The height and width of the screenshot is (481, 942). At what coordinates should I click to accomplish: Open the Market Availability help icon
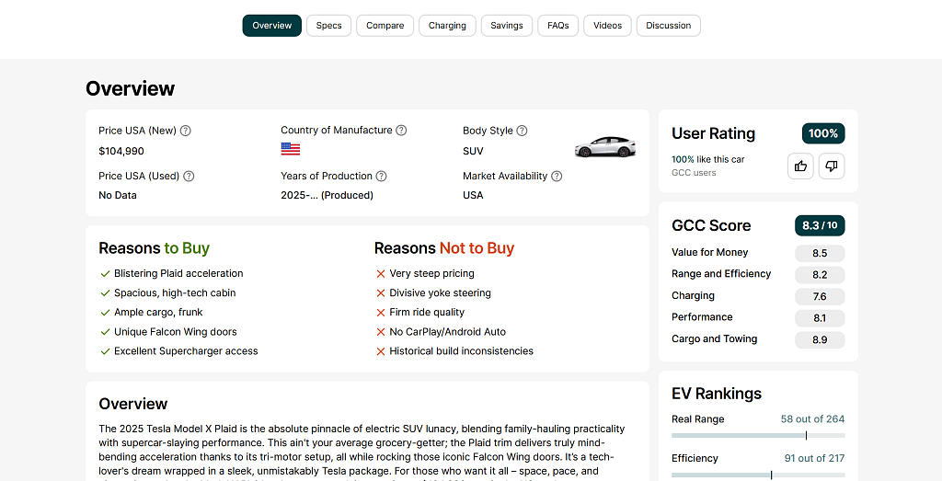[557, 176]
